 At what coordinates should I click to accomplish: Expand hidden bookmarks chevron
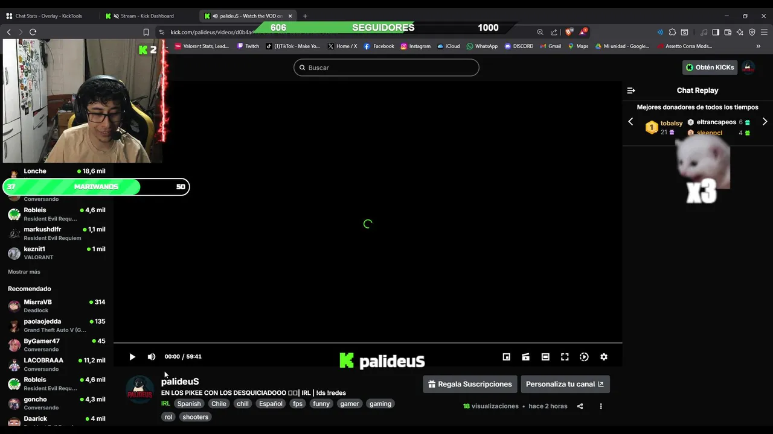click(x=759, y=46)
